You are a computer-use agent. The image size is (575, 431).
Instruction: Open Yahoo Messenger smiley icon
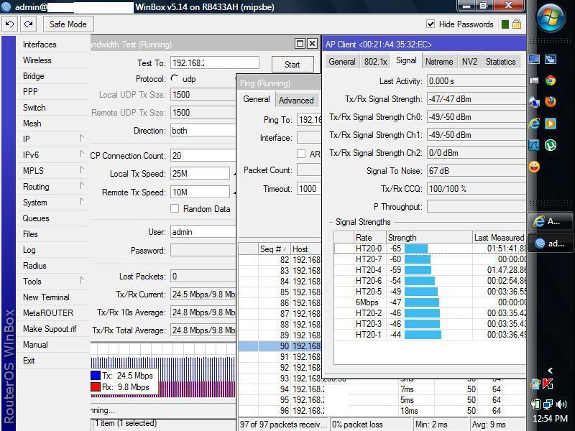click(535, 167)
